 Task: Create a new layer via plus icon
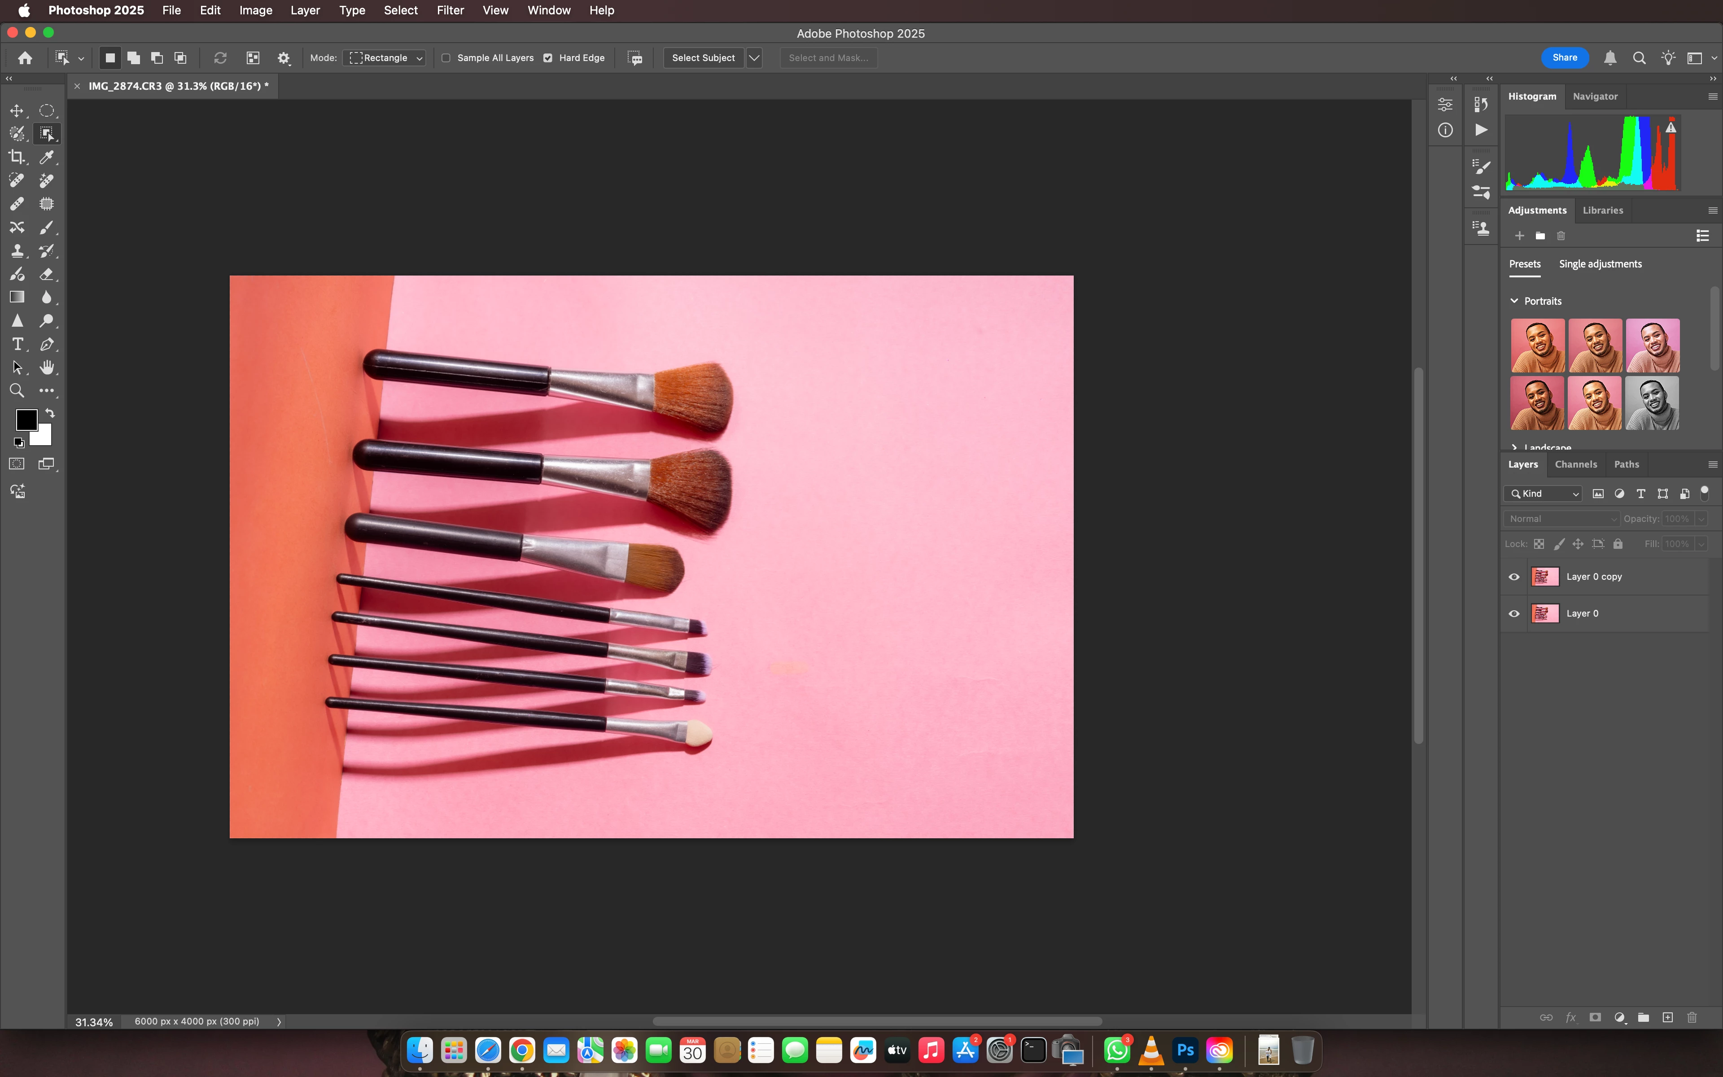(x=1667, y=1017)
